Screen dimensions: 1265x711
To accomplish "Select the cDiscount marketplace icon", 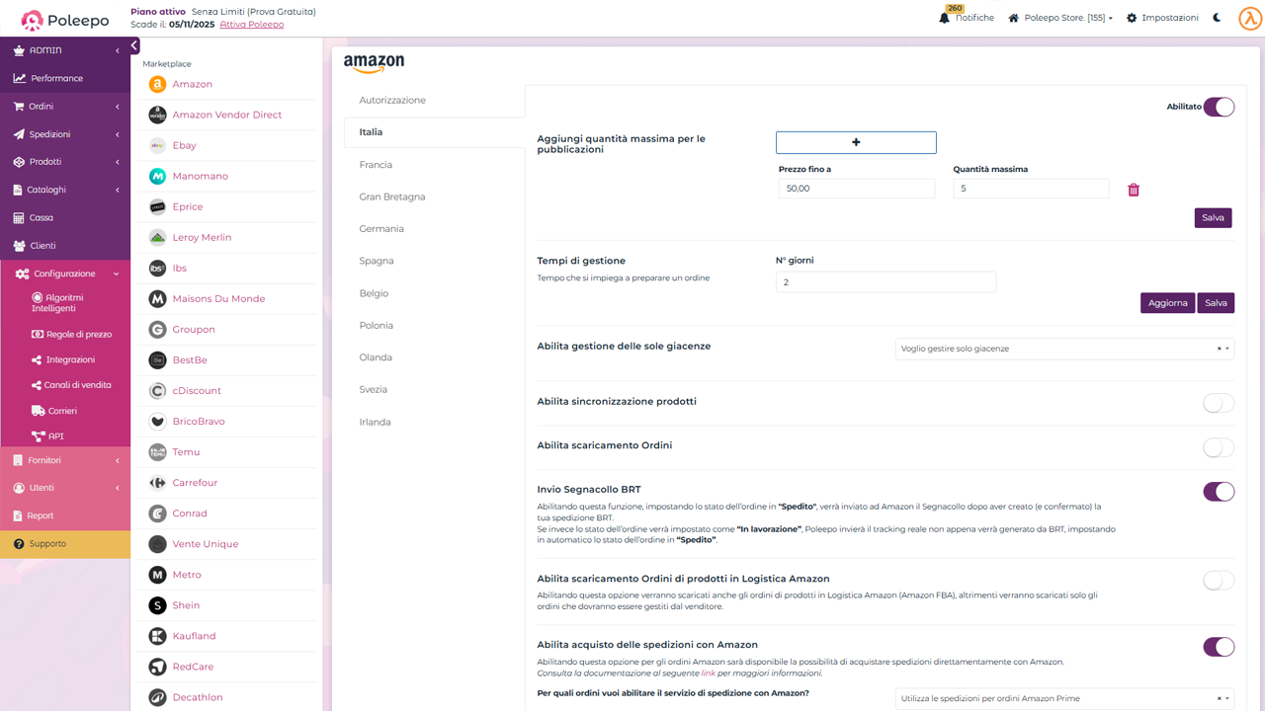I will tap(157, 390).
